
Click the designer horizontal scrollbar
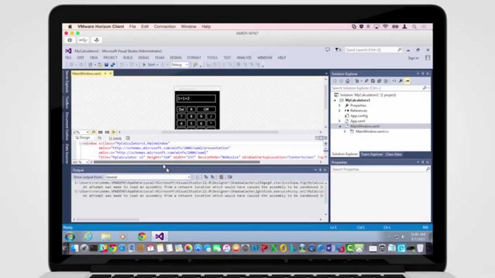220,132
